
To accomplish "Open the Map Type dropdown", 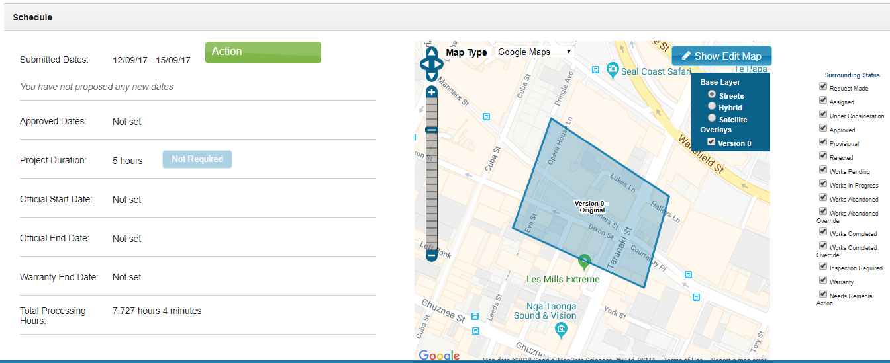I will click(x=535, y=52).
